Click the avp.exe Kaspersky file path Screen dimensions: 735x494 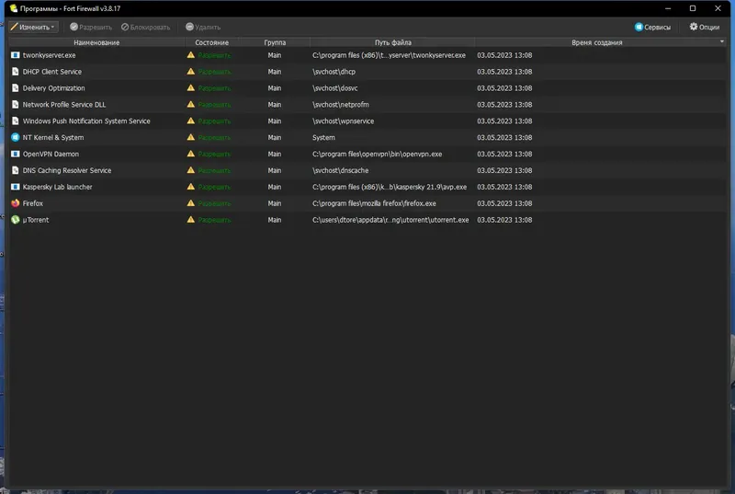pyautogui.click(x=390, y=187)
